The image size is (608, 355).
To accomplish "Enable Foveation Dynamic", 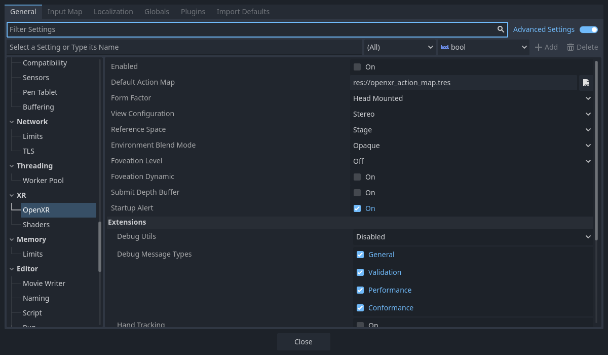I will (x=357, y=176).
